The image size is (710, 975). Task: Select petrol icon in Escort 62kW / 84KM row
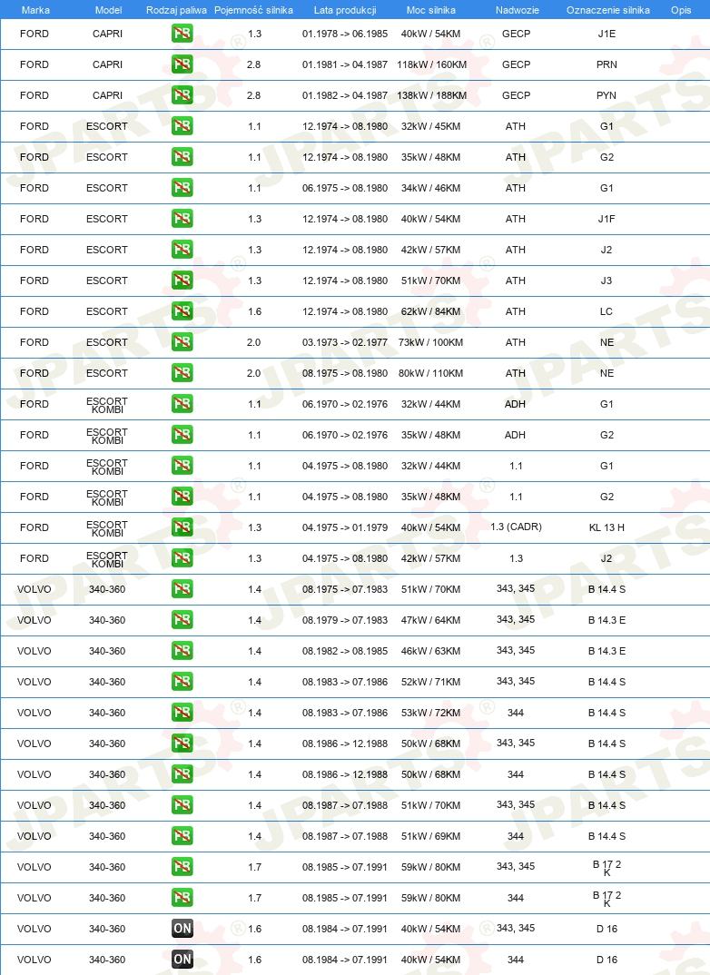(182, 311)
